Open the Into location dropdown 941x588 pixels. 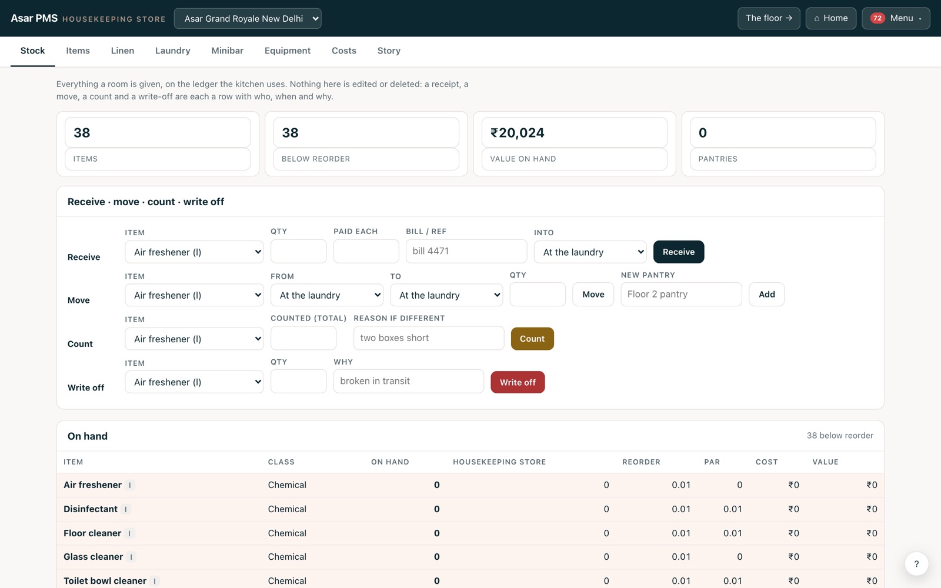pyautogui.click(x=590, y=252)
